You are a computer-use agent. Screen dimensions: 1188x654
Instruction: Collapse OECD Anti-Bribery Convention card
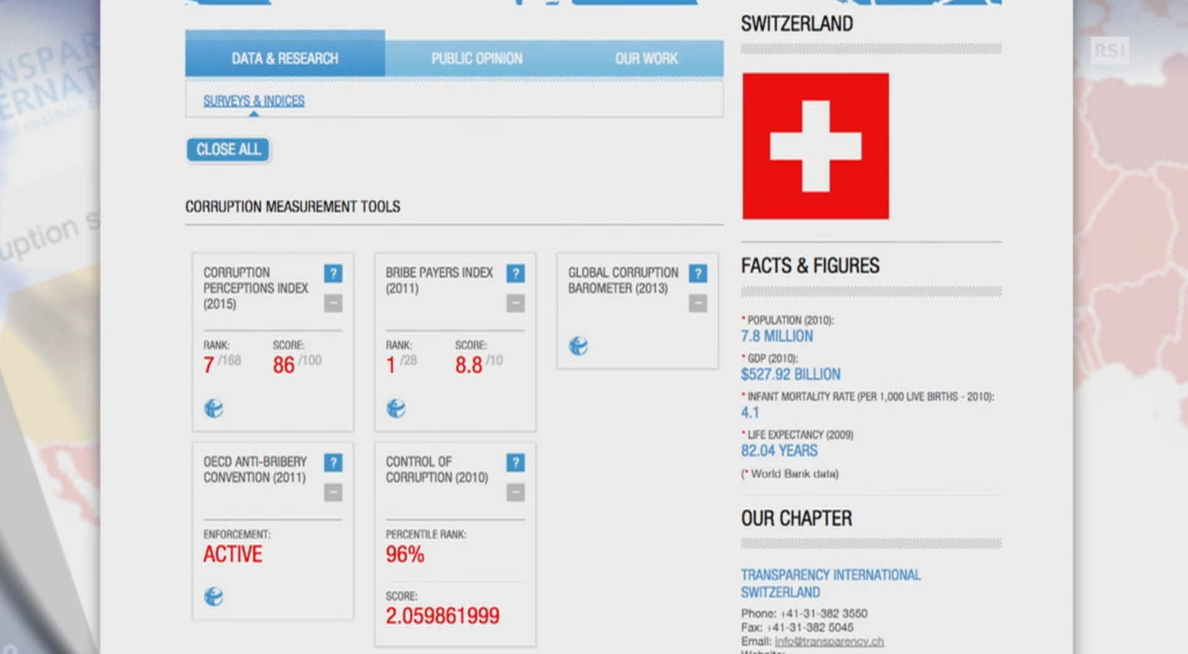[333, 493]
